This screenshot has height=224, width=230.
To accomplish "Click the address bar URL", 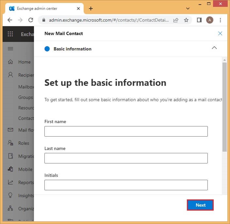I will (x=109, y=20).
